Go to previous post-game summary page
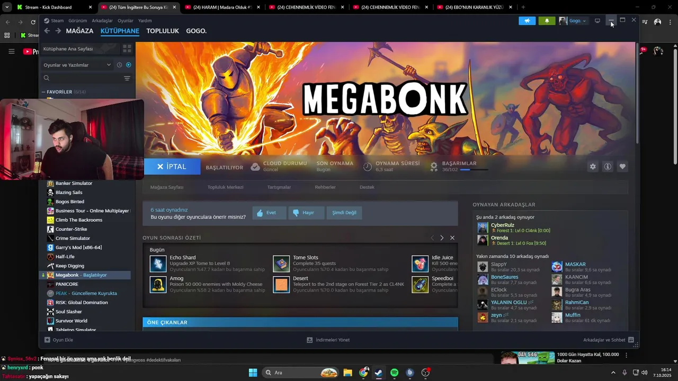The height and width of the screenshot is (381, 678). pos(432,238)
